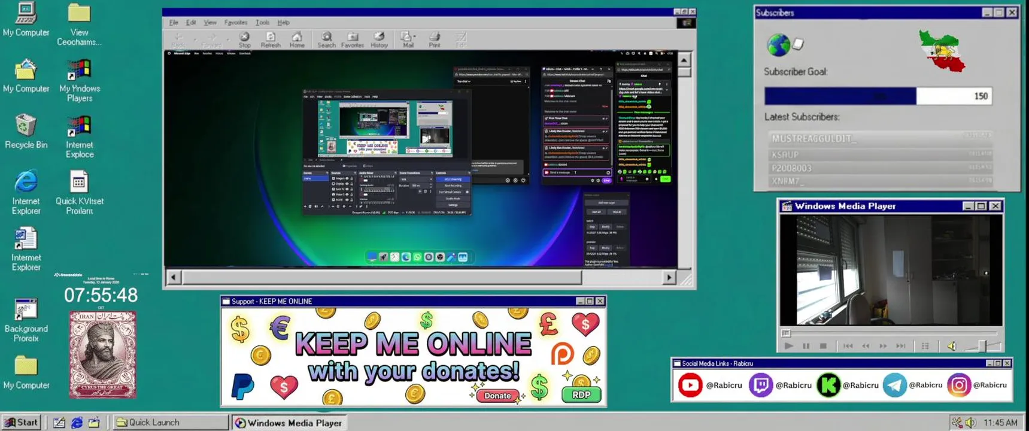This screenshot has width=1029, height=431.
Task: Click the Back arrow in browser toolbar
Action: (178, 40)
